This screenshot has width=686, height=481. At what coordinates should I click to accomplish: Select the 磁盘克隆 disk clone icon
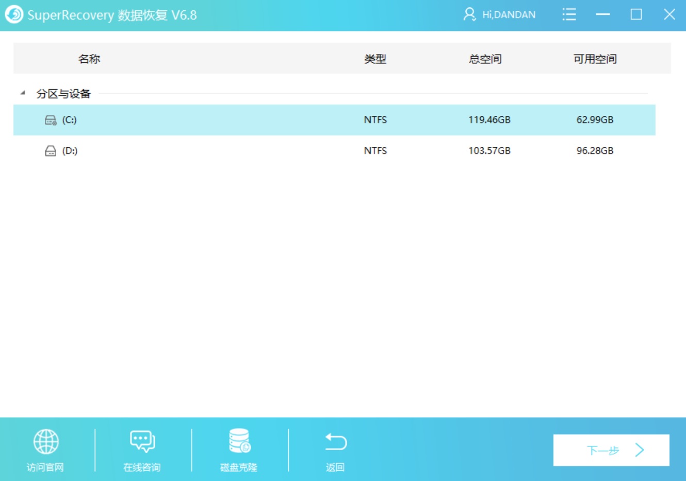point(237,441)
